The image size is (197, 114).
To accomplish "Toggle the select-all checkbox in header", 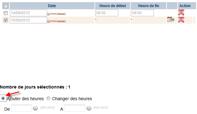I will tap(6, 6).
